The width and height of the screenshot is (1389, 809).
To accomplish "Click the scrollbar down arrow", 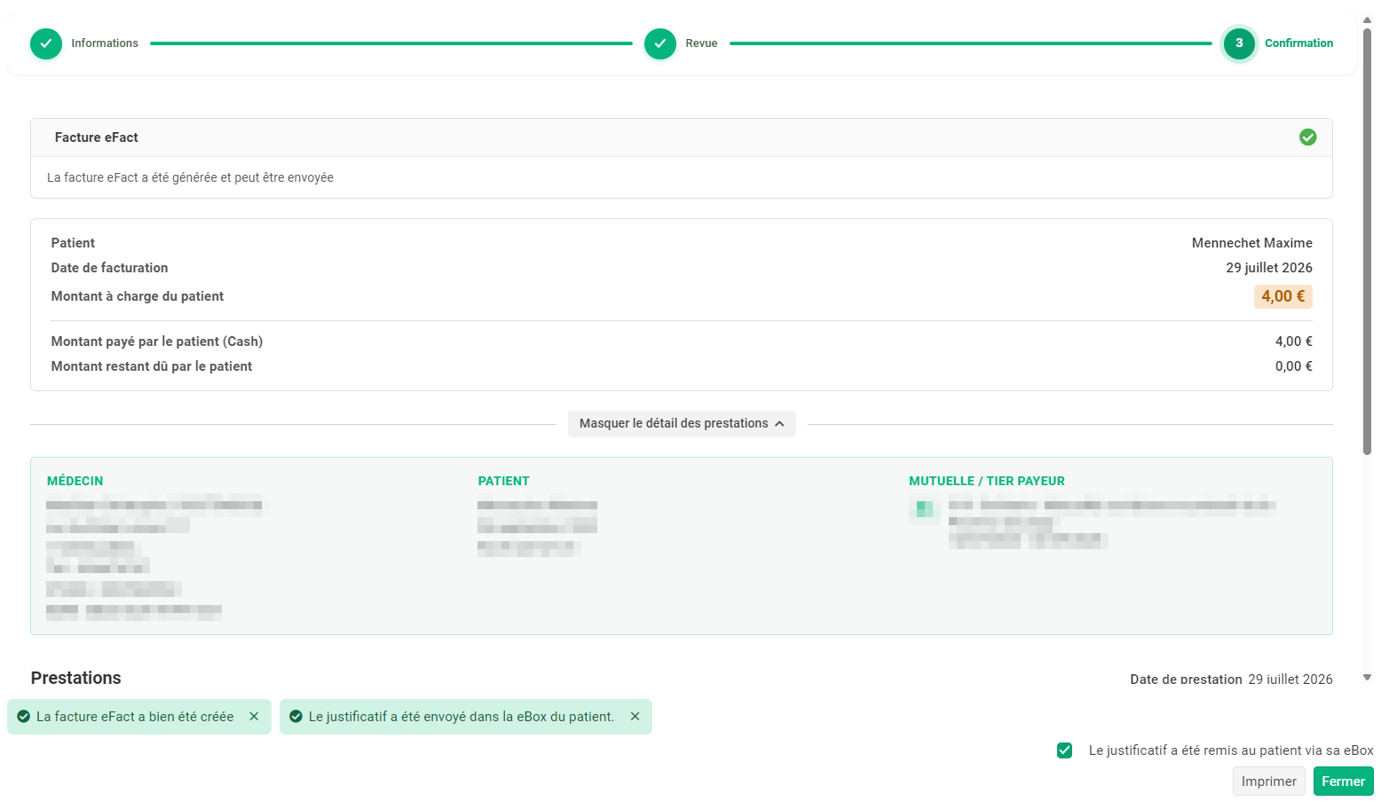I will coord(1367,678).
